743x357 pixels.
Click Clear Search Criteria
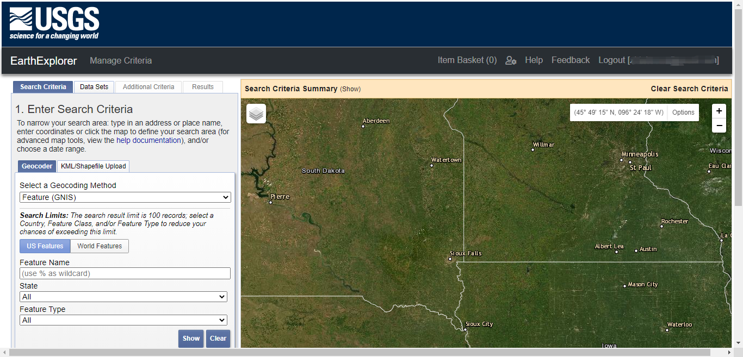tap(689, 89)
